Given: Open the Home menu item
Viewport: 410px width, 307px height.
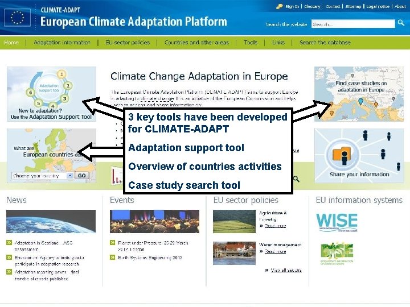Looking at the screenshot, I should 11,43.
